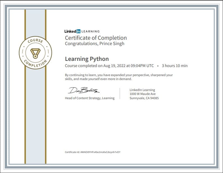The image size is (223, 173).
Task: Click the handwritten signature
Action: coord(84,90)
